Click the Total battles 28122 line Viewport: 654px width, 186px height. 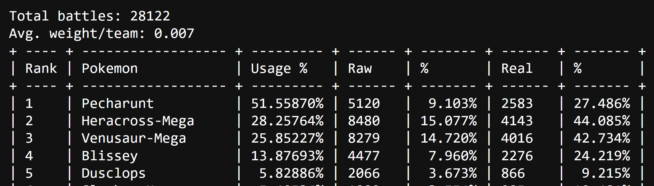pyautogui.click(x=90, y=16)
